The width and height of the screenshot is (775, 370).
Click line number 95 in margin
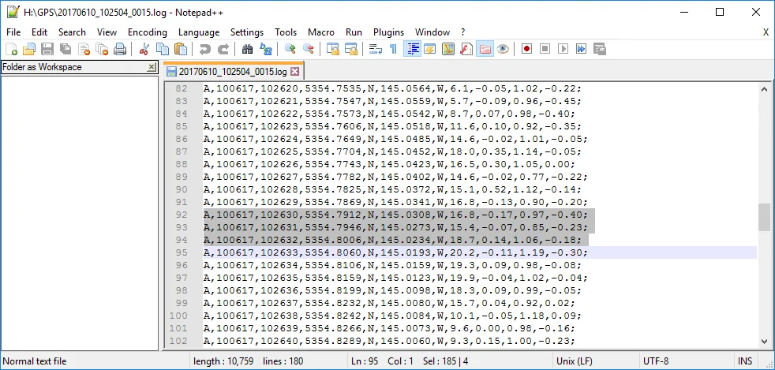point(182,252)
